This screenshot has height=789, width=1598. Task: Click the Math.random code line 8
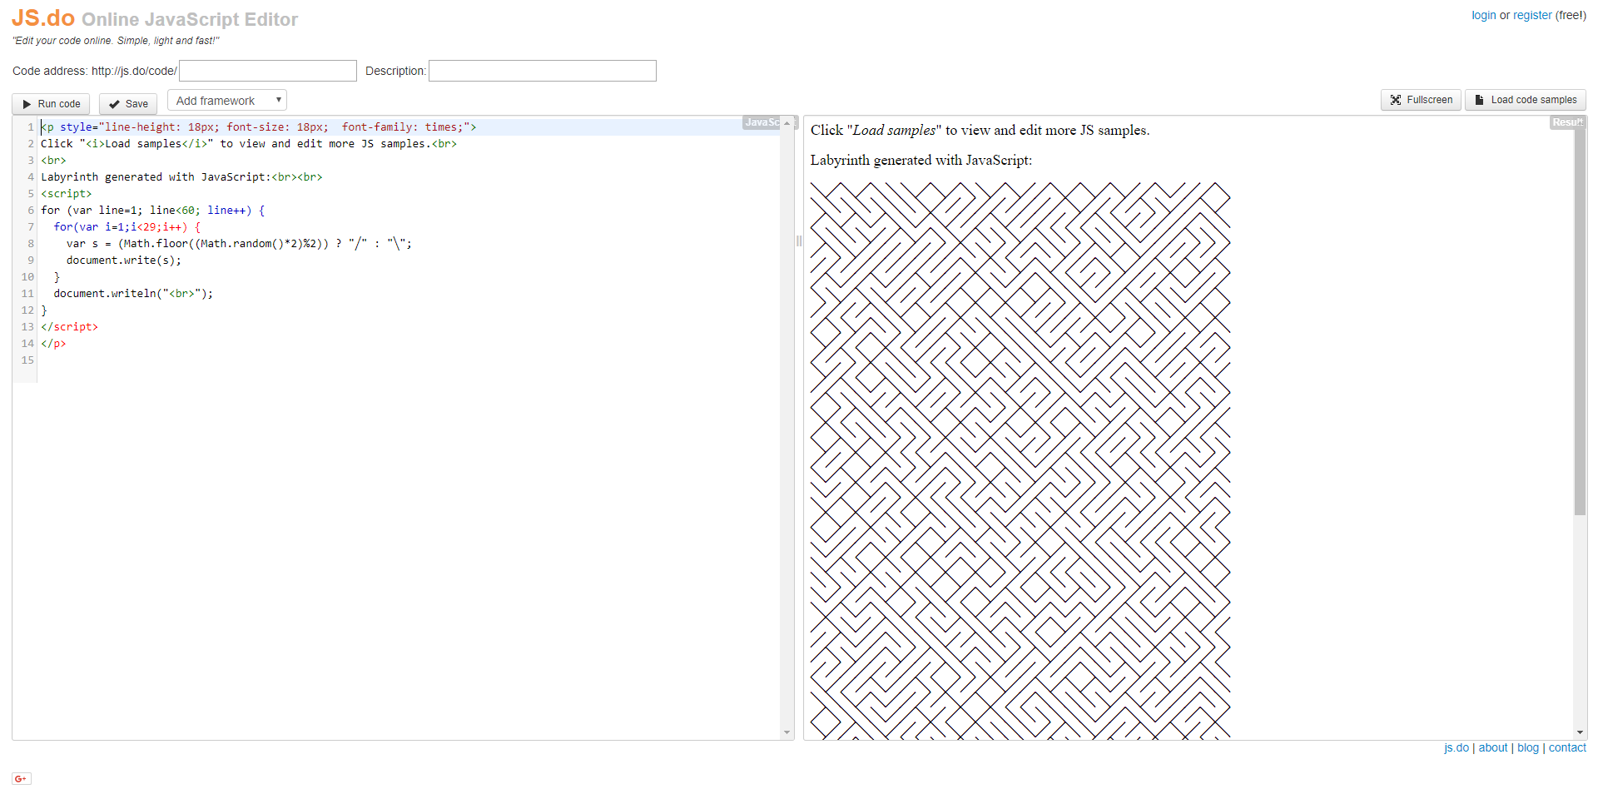tap(239, 244)
